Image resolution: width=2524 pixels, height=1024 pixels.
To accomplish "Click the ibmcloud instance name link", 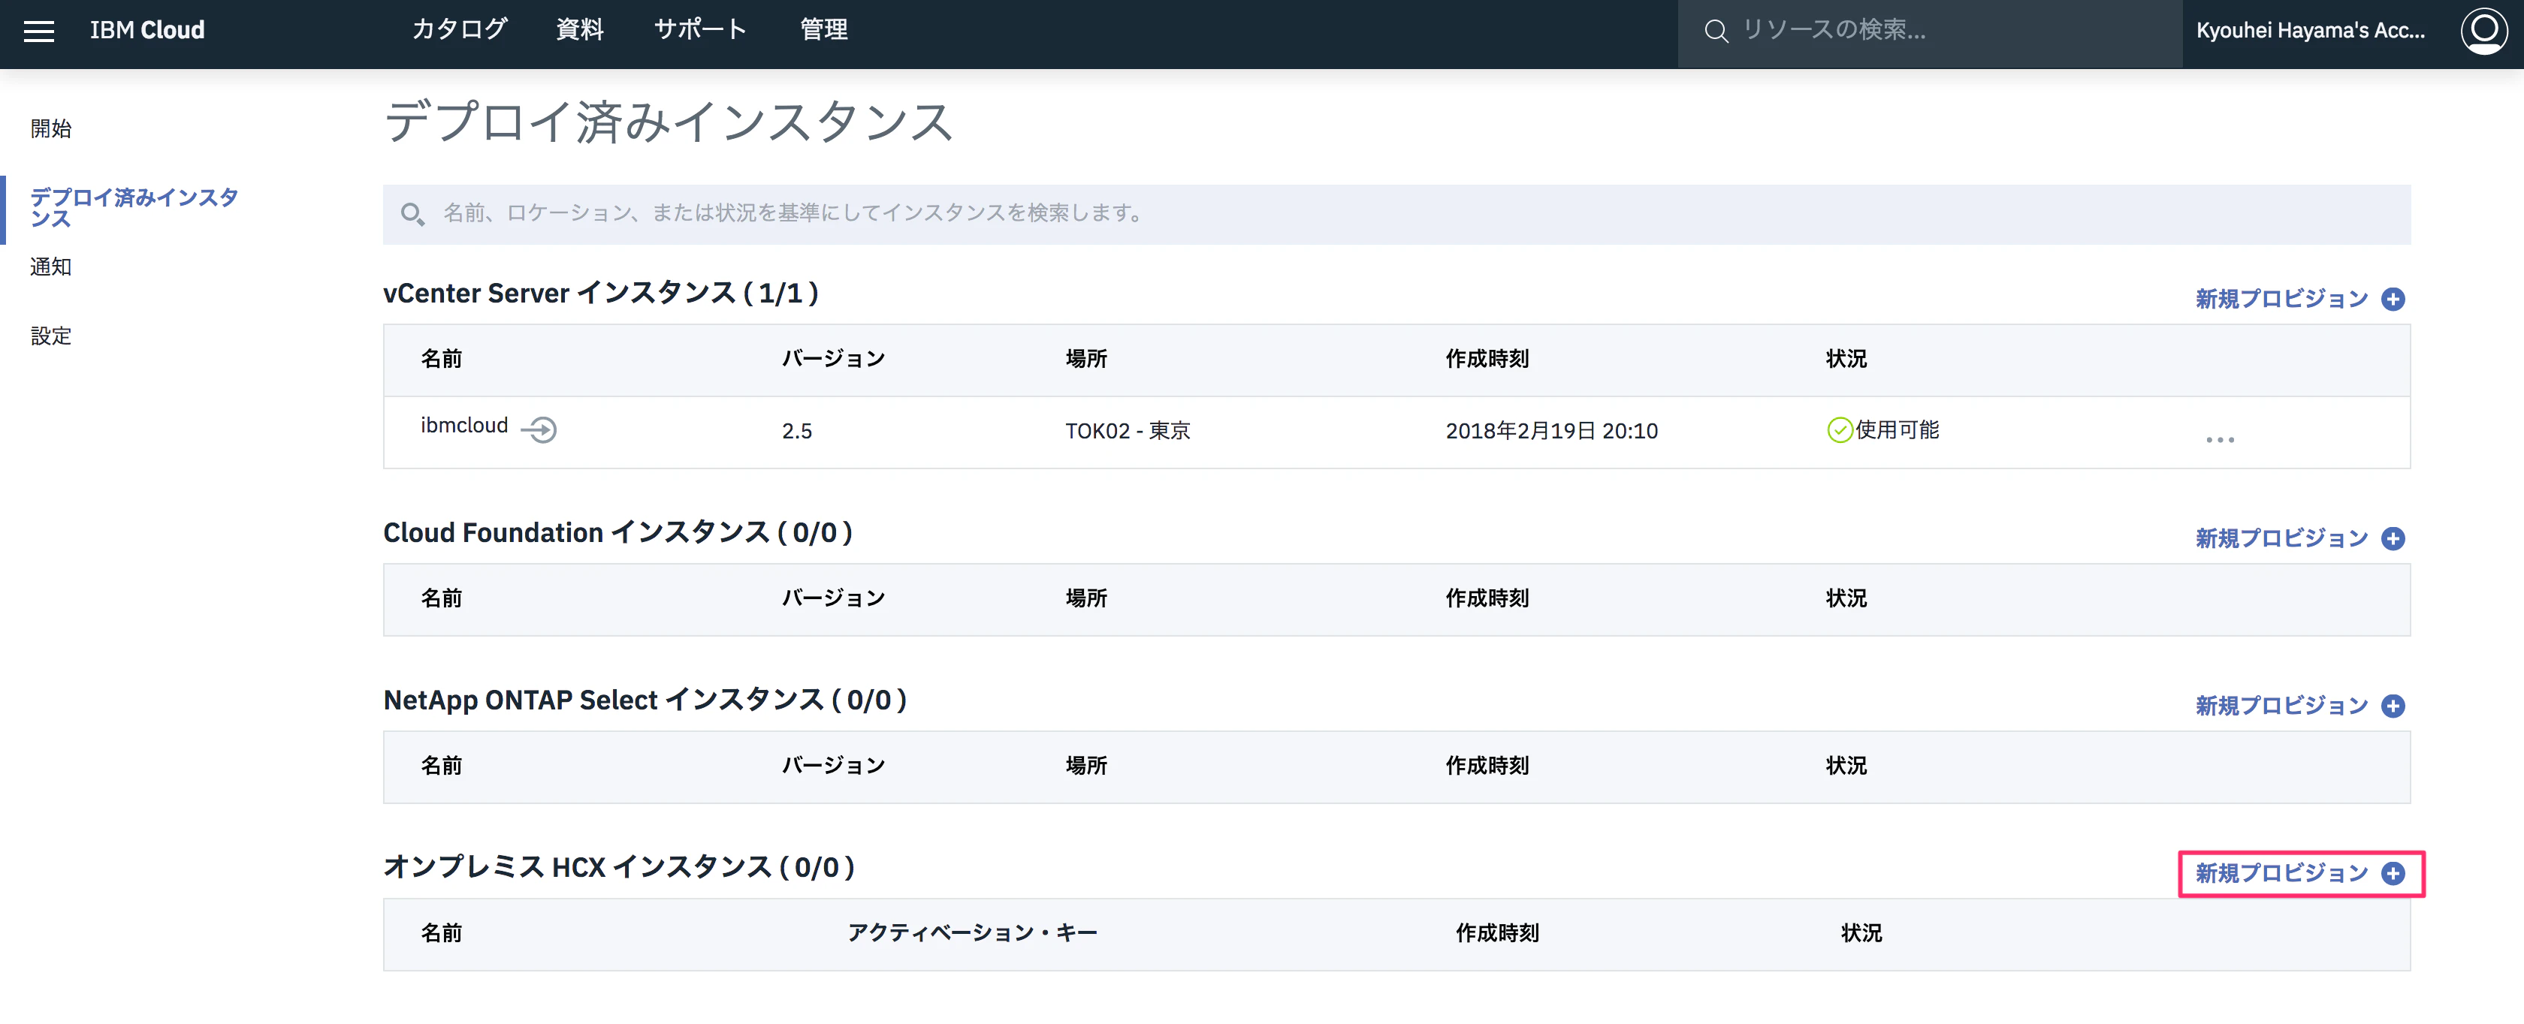I will 463,426.
